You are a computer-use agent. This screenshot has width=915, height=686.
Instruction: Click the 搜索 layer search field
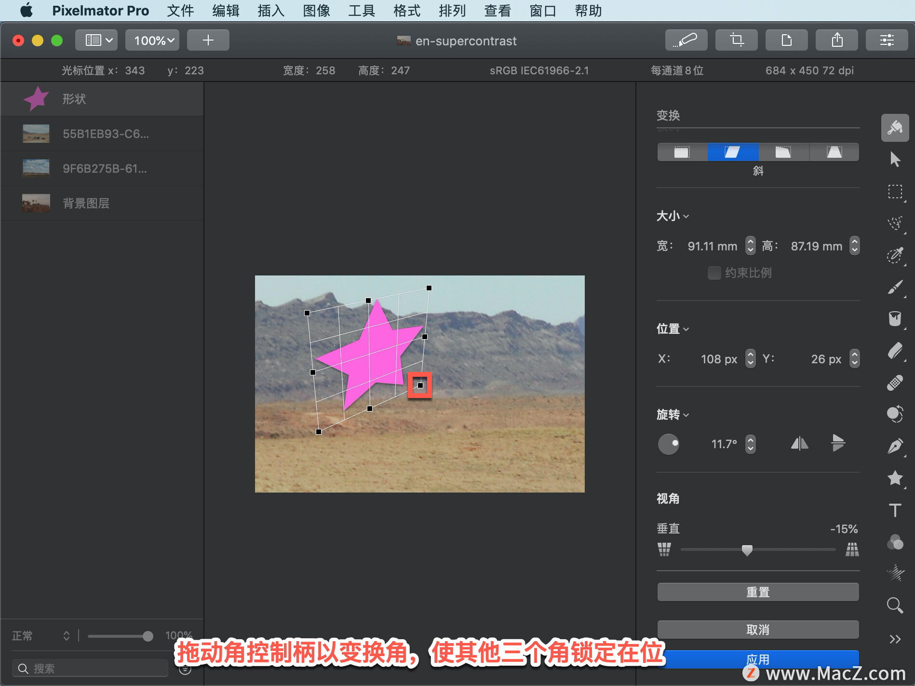tap(90, 668)
